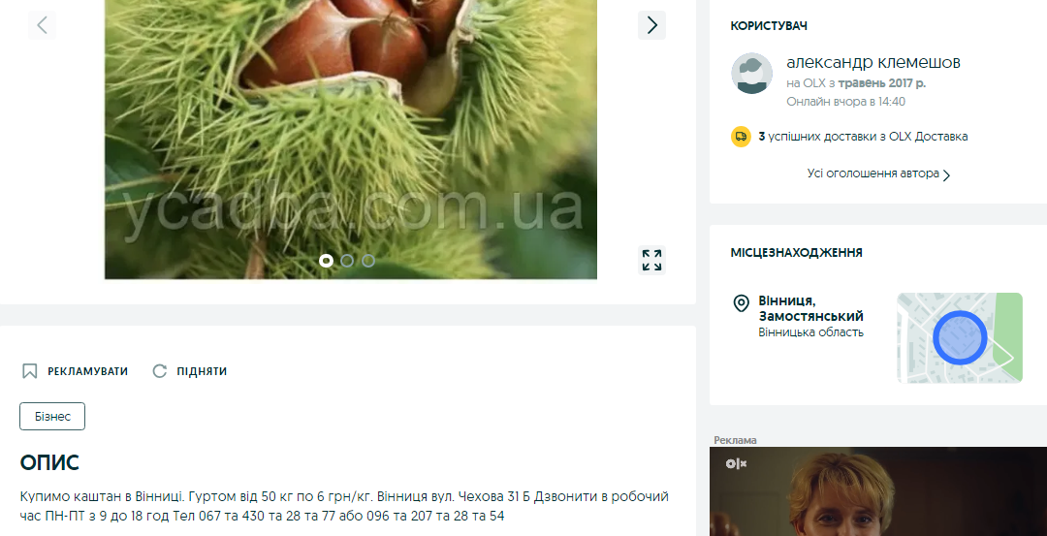The height and width of the screenshot is (536, 1047).
Task: Click Підняти to bump the listing
Action: [x=202, y=371]
